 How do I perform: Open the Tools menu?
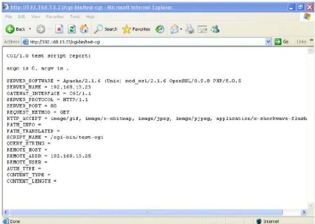(x=75, y=17)
